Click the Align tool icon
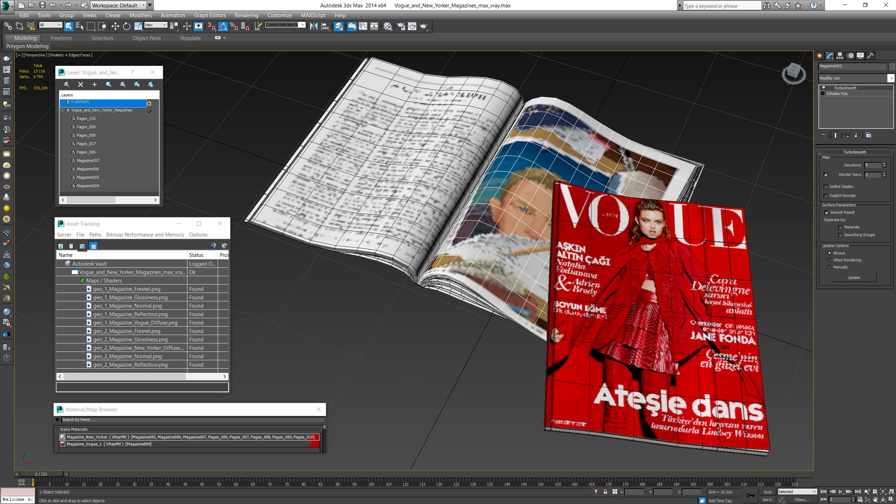Image resolution: width=896 pixels, height=504 pixels. click(x=325, y=26)
